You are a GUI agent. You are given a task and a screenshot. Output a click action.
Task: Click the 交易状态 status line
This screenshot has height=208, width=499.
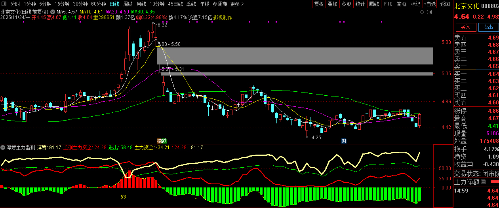coord(476,174)
